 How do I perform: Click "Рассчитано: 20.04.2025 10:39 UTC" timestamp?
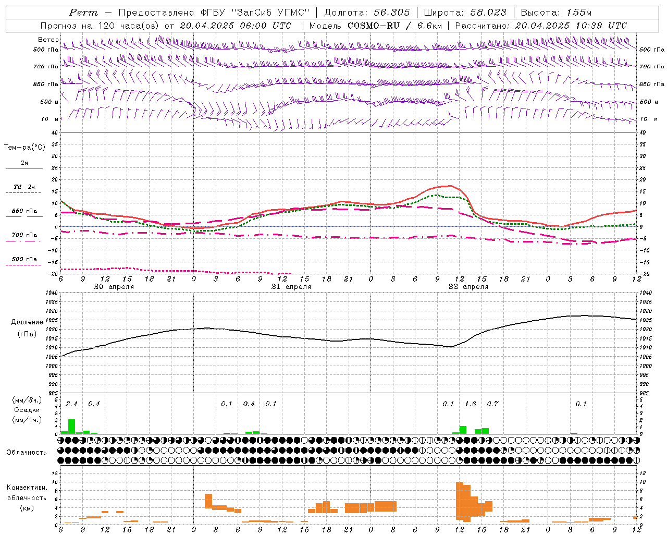541,26
